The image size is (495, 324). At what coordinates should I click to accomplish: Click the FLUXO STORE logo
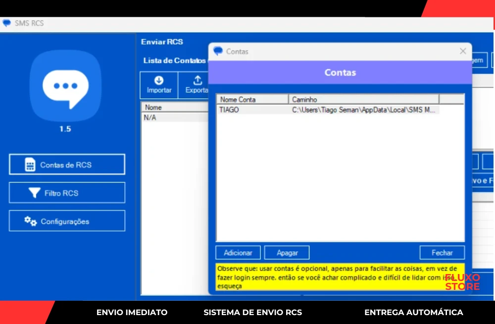[462, 282]
